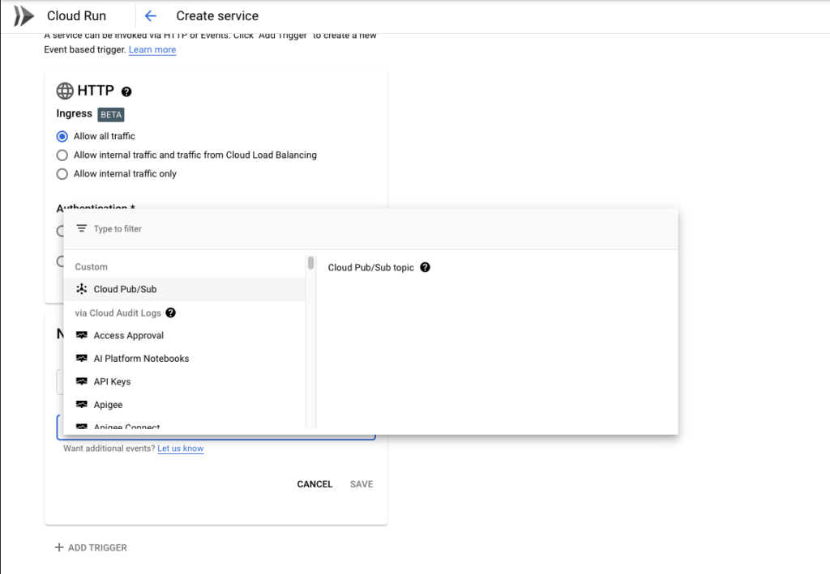Click the filter icon in dropdown
Image resolution: width=830 pixels, height=574 pixels.
(x=81, y=229)
